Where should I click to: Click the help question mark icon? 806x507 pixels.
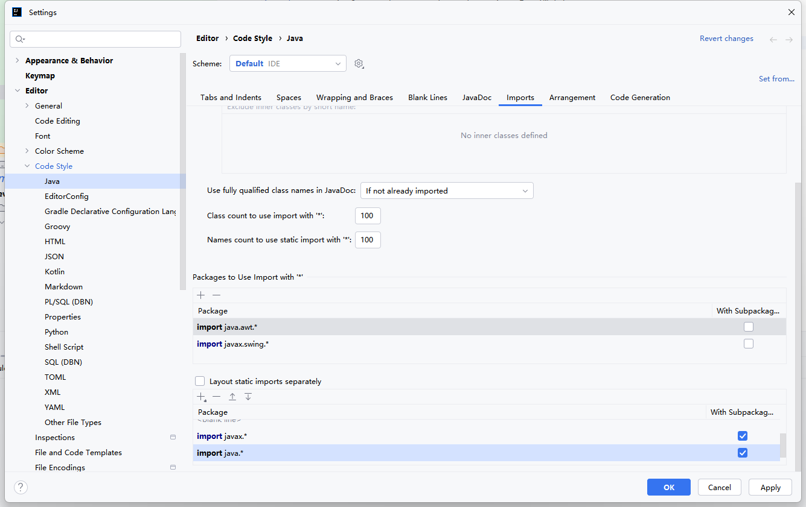(21, 487)
